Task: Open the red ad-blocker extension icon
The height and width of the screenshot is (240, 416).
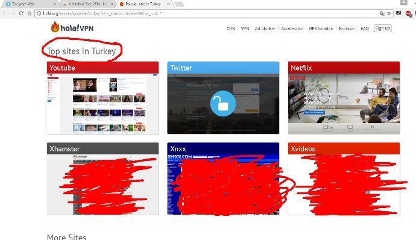Action: pyautogui.click(x=408, y=13)
